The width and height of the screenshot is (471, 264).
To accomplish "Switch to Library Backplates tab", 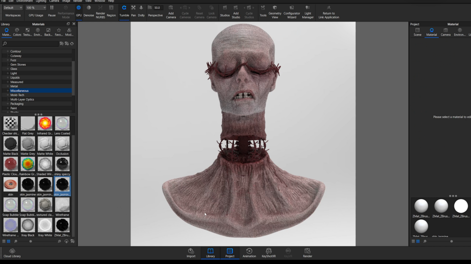I will 48,32.
